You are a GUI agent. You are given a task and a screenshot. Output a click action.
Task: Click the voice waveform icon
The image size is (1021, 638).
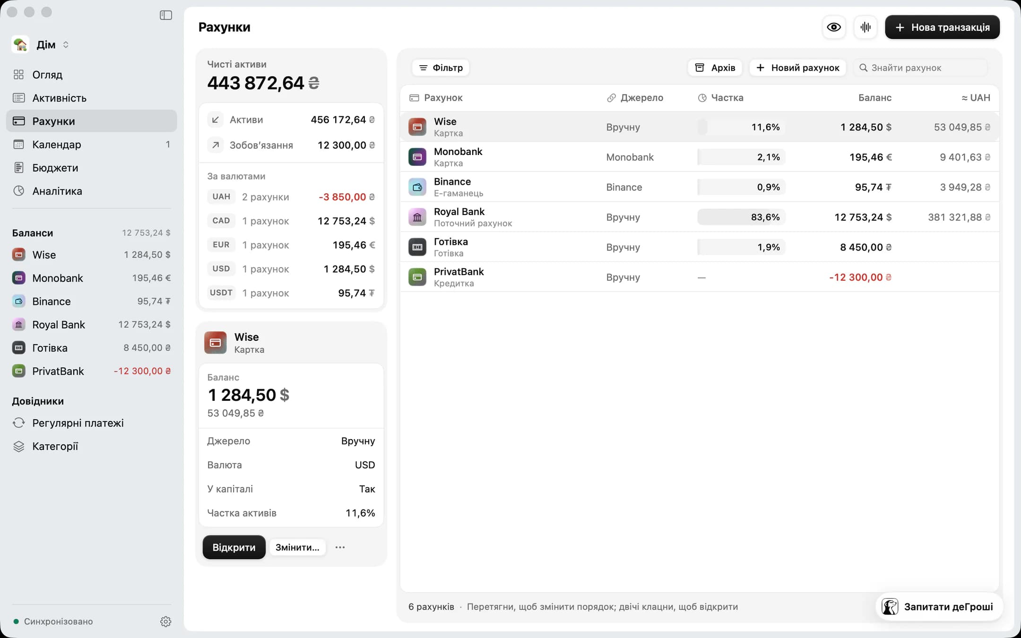865,27
